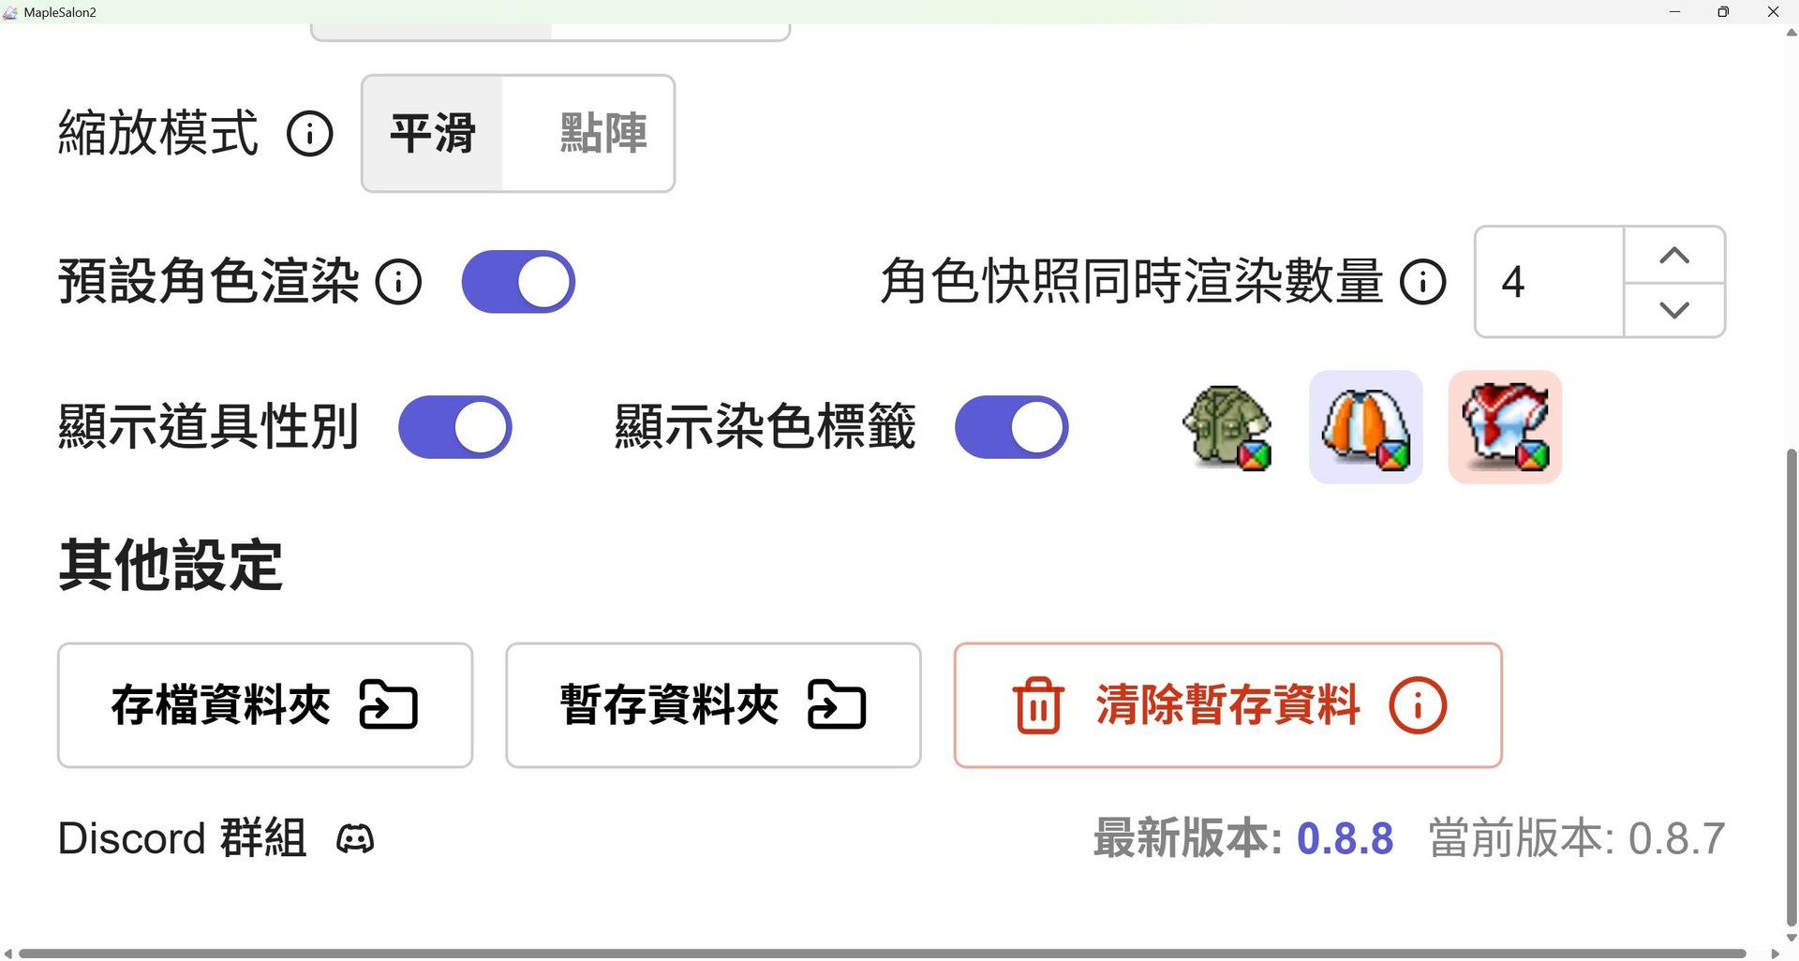
Task: Toggle the 預設角色渲染 switch
Action: tap(518, 281)
